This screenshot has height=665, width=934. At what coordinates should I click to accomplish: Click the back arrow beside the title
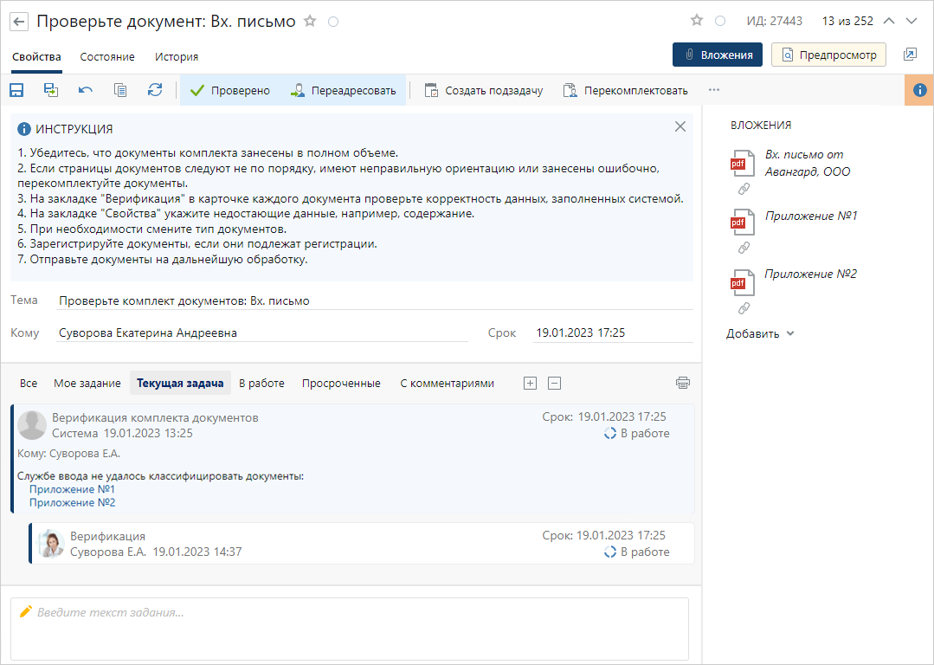pos(19,21)
